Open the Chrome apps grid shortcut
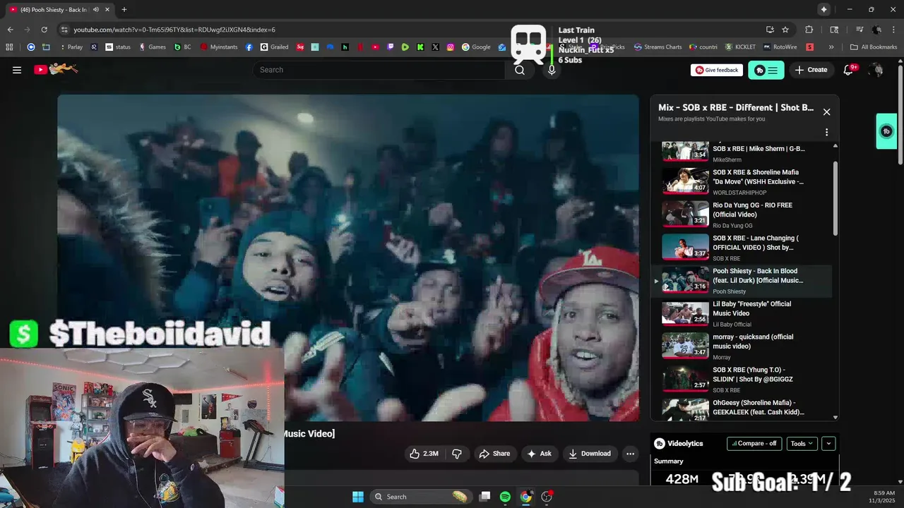 point(9,47)
